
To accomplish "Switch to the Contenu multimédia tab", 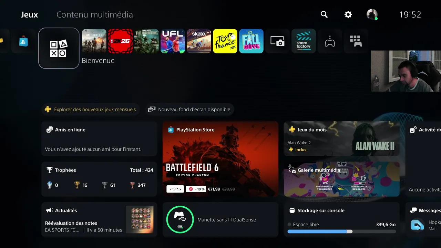I will point(95,15).
